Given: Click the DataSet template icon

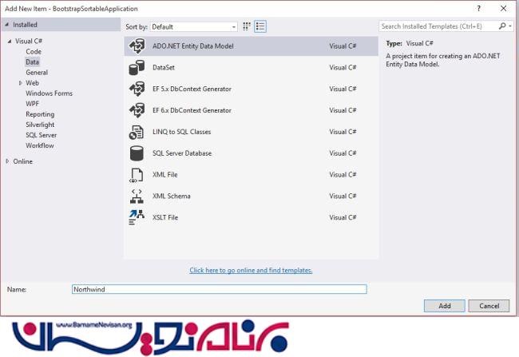Looking at the screenshot, I should 137,68.
